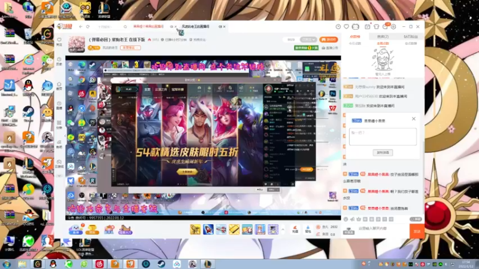Viewport: 479px width, 269px height.
Task: Open League of Legends taskbar icon
Action: tap(208, 264)
